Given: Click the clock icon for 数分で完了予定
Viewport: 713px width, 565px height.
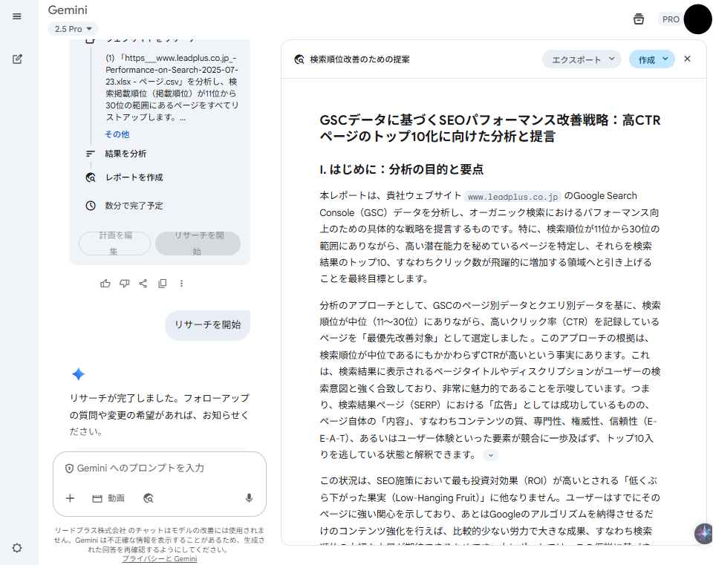Looking at the screenshot, I should coord(91,206).
